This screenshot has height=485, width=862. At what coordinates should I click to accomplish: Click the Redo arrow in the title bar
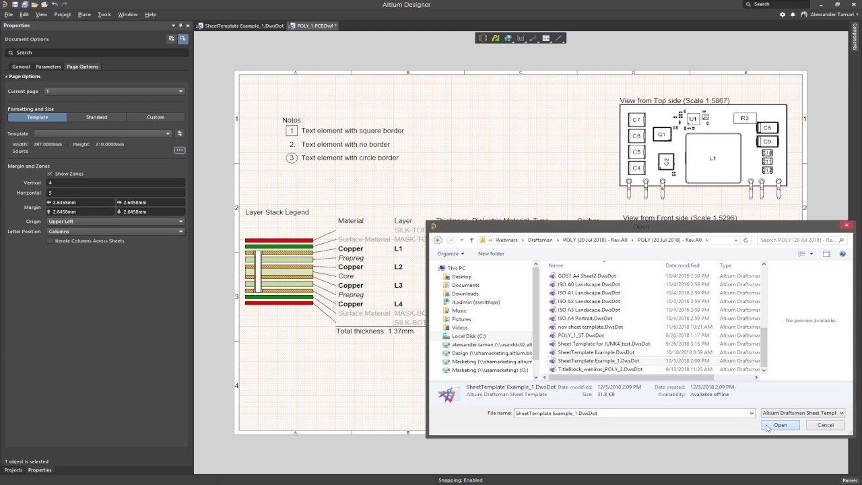[64, 4]
